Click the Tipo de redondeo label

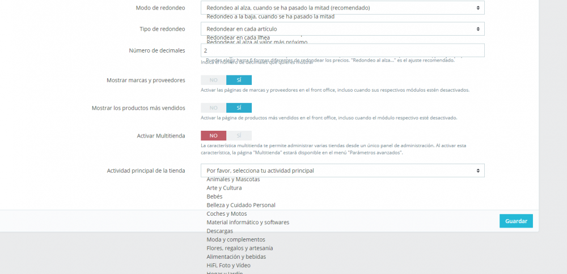pyautogui.click(x=162, y=29)
